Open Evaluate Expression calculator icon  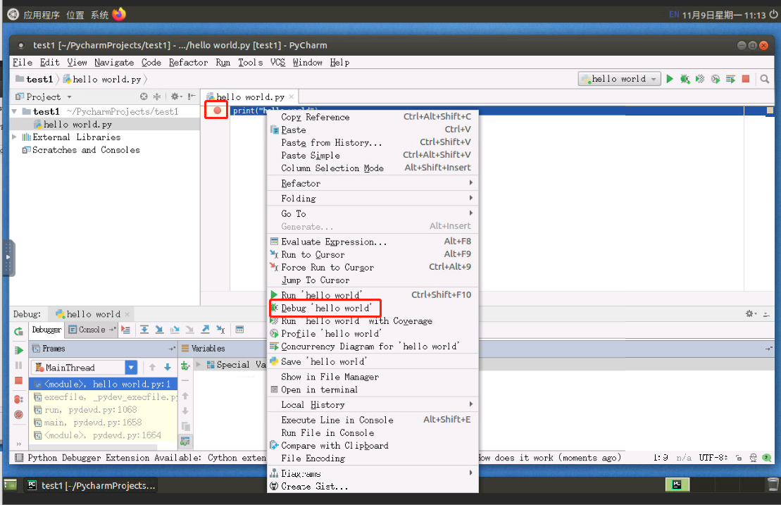tap(239, 330)
